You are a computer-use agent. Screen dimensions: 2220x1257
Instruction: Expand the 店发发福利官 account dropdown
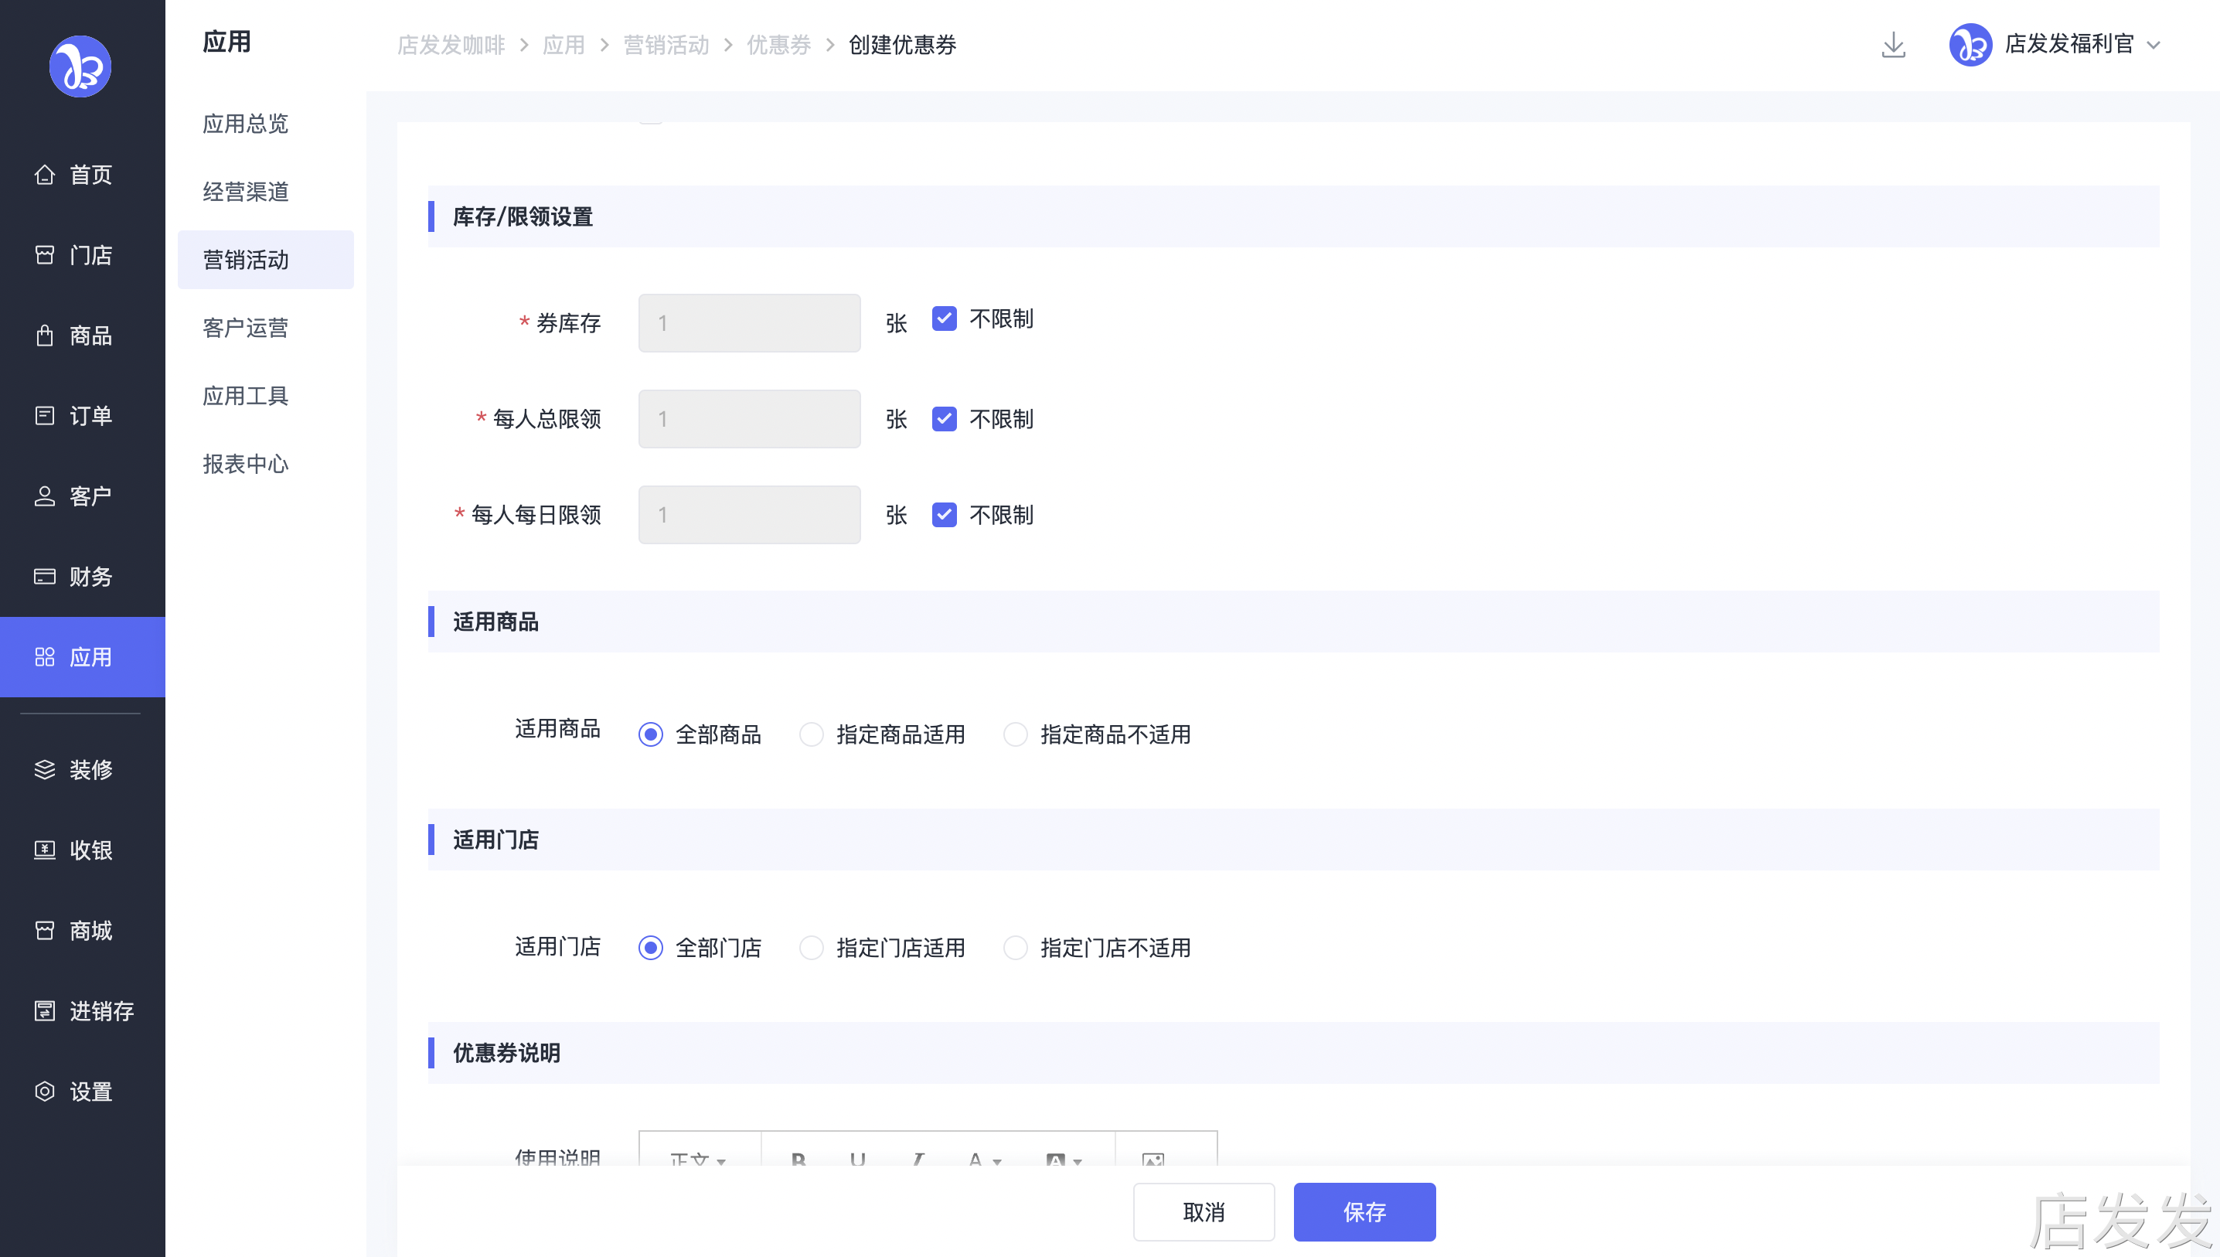2153,45
